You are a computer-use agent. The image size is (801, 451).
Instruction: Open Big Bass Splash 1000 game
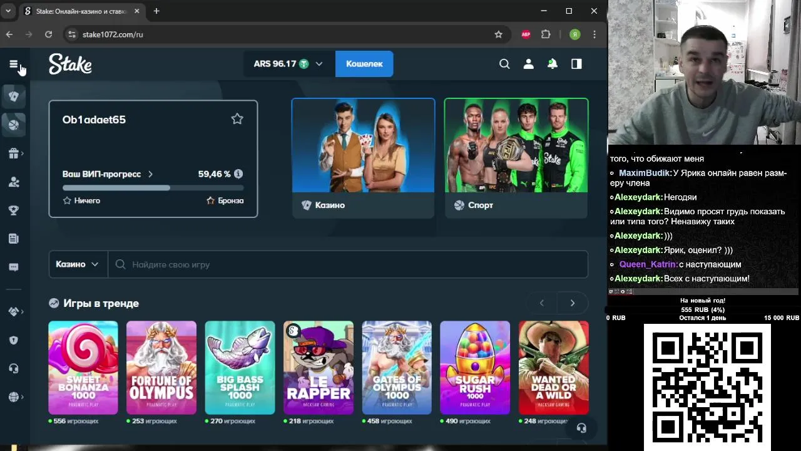pos(240,368)
